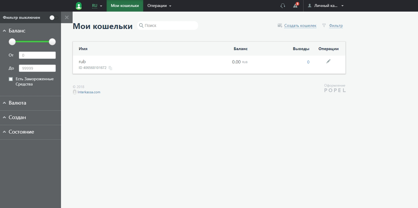Click the Операции column header in the table
This screenshot has height=208, width=418.
329,49
